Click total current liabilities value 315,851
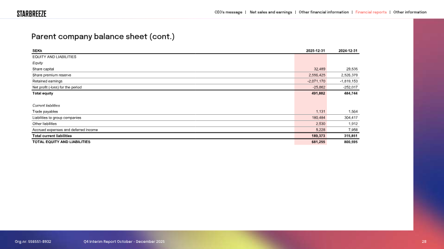Viewport: 444px width, 249px height. (x=351, y=136)
